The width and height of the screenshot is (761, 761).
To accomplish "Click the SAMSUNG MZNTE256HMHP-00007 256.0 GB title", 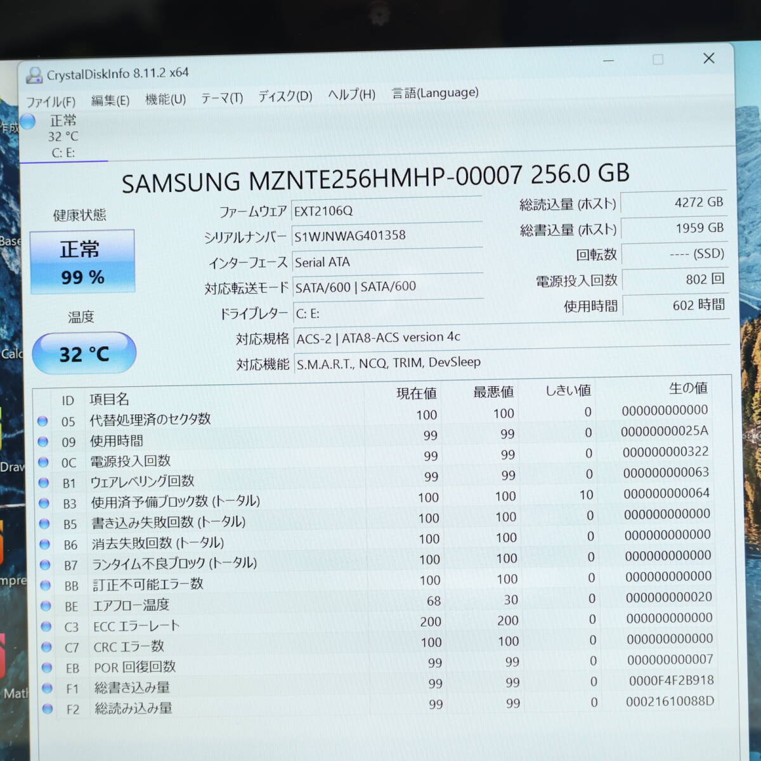I will coord(375,178).
